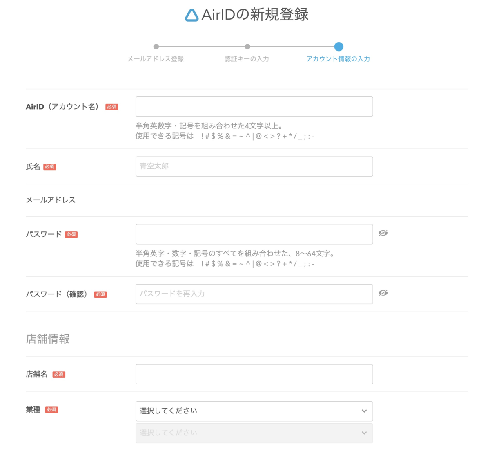The height and width of the screenshot is (451, 490).
Task: Click the パスワード（確認） label
Action: 57,294
